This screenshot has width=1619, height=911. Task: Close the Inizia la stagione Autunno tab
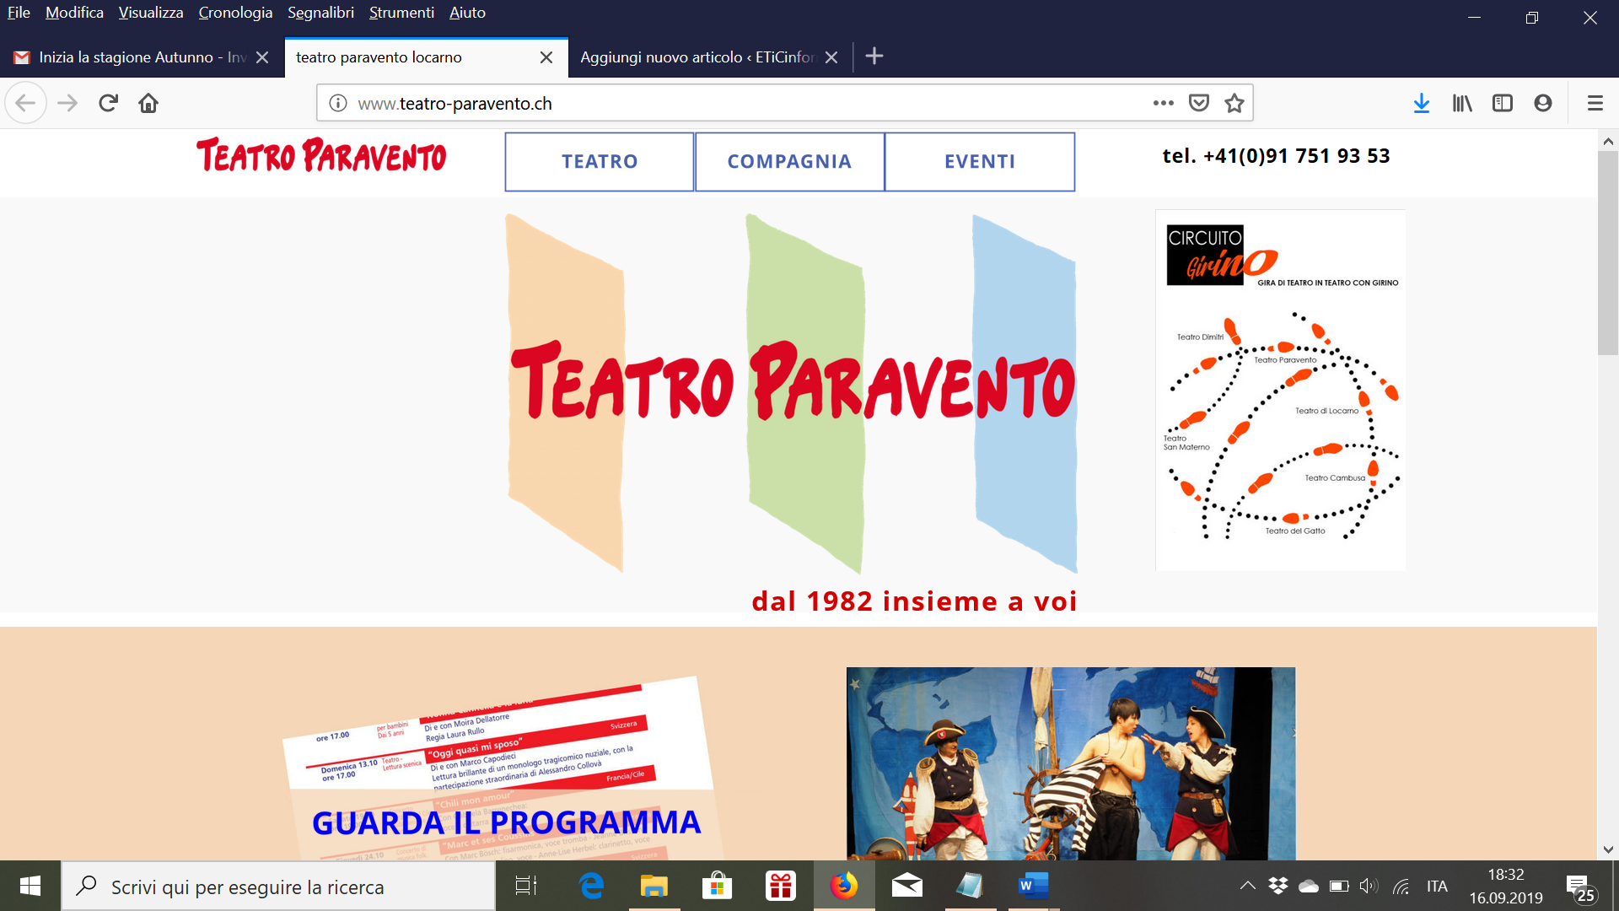pos(262,57)
